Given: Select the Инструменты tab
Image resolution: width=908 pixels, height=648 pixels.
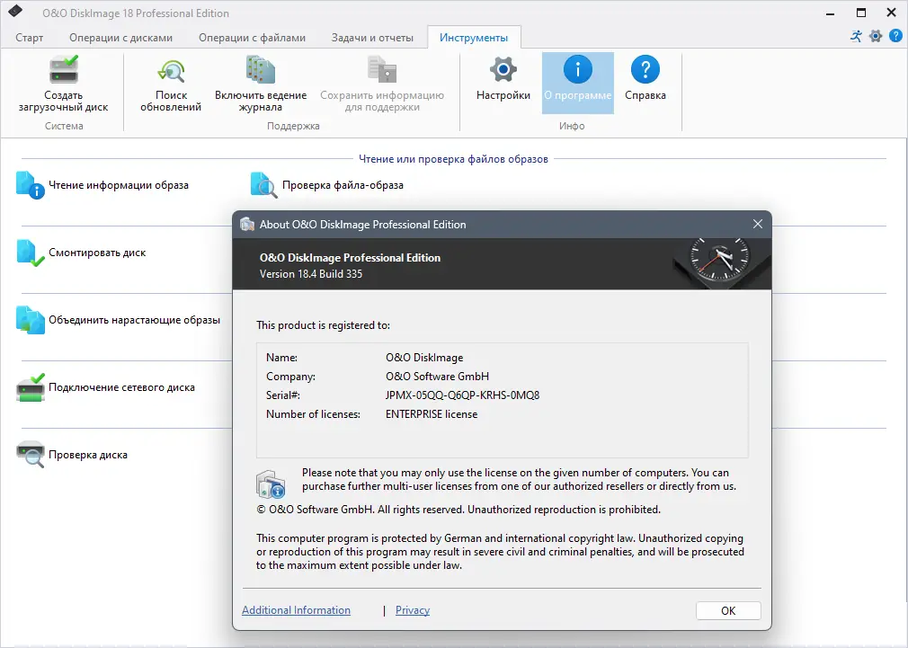Looking at the screenshot, I should 474,38.
